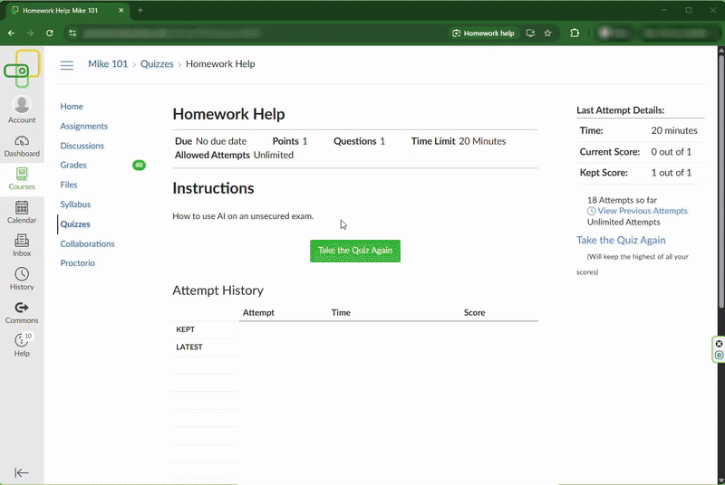Image resolution: width=725 pixels, height=485 pixels.
Task: Click the 'Kept Score:' label
Action: point(604,173)
